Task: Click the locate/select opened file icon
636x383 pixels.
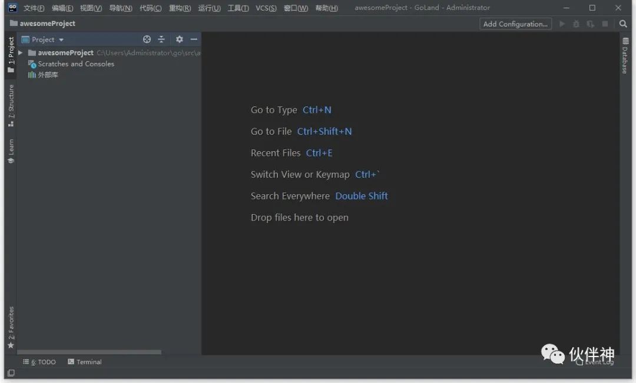Action: [147, 39]
